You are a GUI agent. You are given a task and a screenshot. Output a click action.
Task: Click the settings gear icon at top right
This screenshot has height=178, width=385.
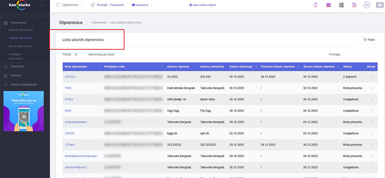coord(378,5)
